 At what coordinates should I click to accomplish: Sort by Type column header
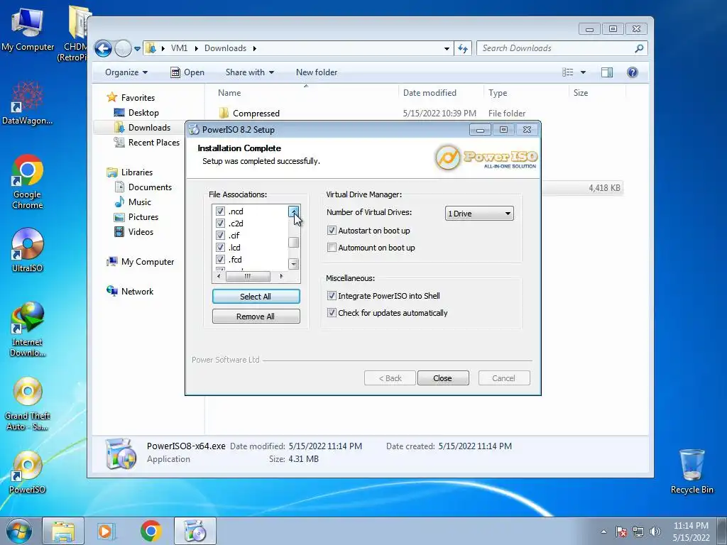pyautogui.click(x=526, y=93)
